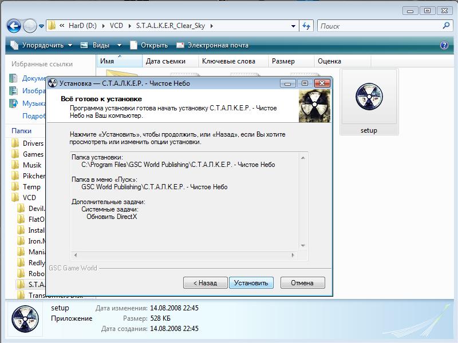Select the Iron.M folder in tree

[31, 241]
